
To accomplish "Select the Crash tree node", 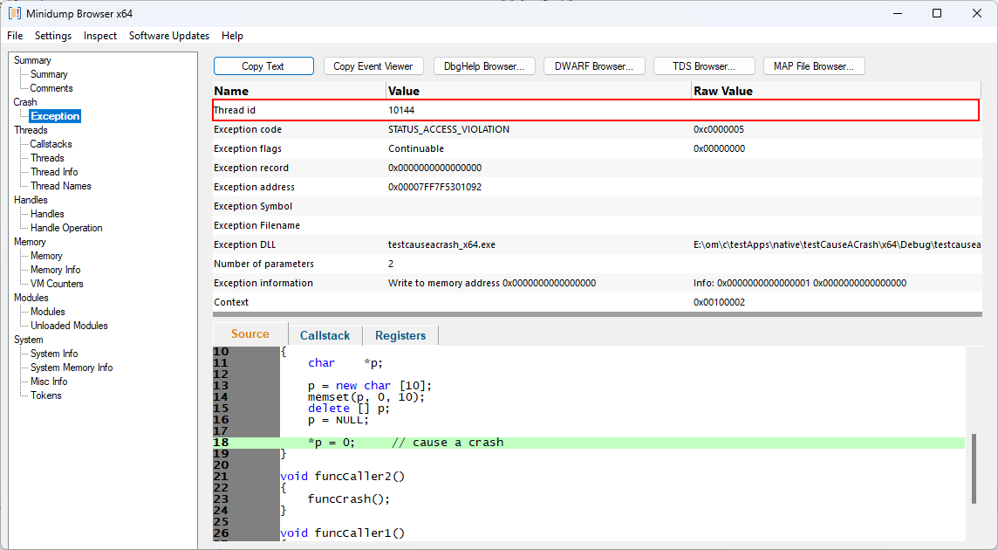I will coord(25,102).
